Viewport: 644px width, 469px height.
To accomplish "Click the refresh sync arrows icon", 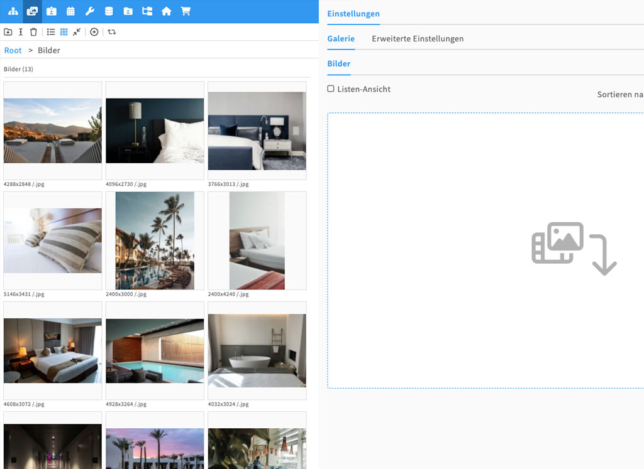I will tap(112, 32).
